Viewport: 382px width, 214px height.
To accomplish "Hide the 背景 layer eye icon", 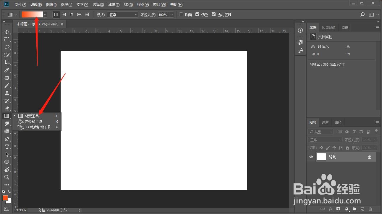I will click(311, 157).
